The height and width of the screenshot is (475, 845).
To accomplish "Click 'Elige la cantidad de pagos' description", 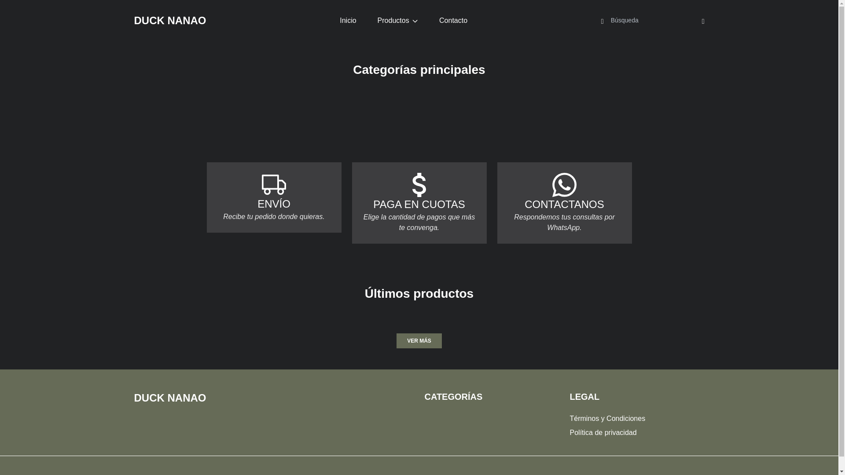I will pyautogui.click(x=419, y=223).
